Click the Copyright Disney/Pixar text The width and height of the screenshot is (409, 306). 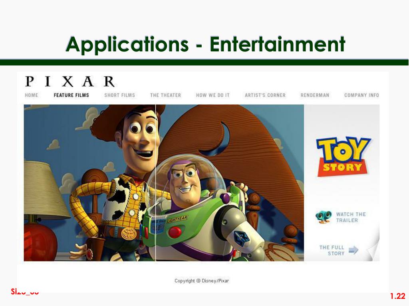202,281
